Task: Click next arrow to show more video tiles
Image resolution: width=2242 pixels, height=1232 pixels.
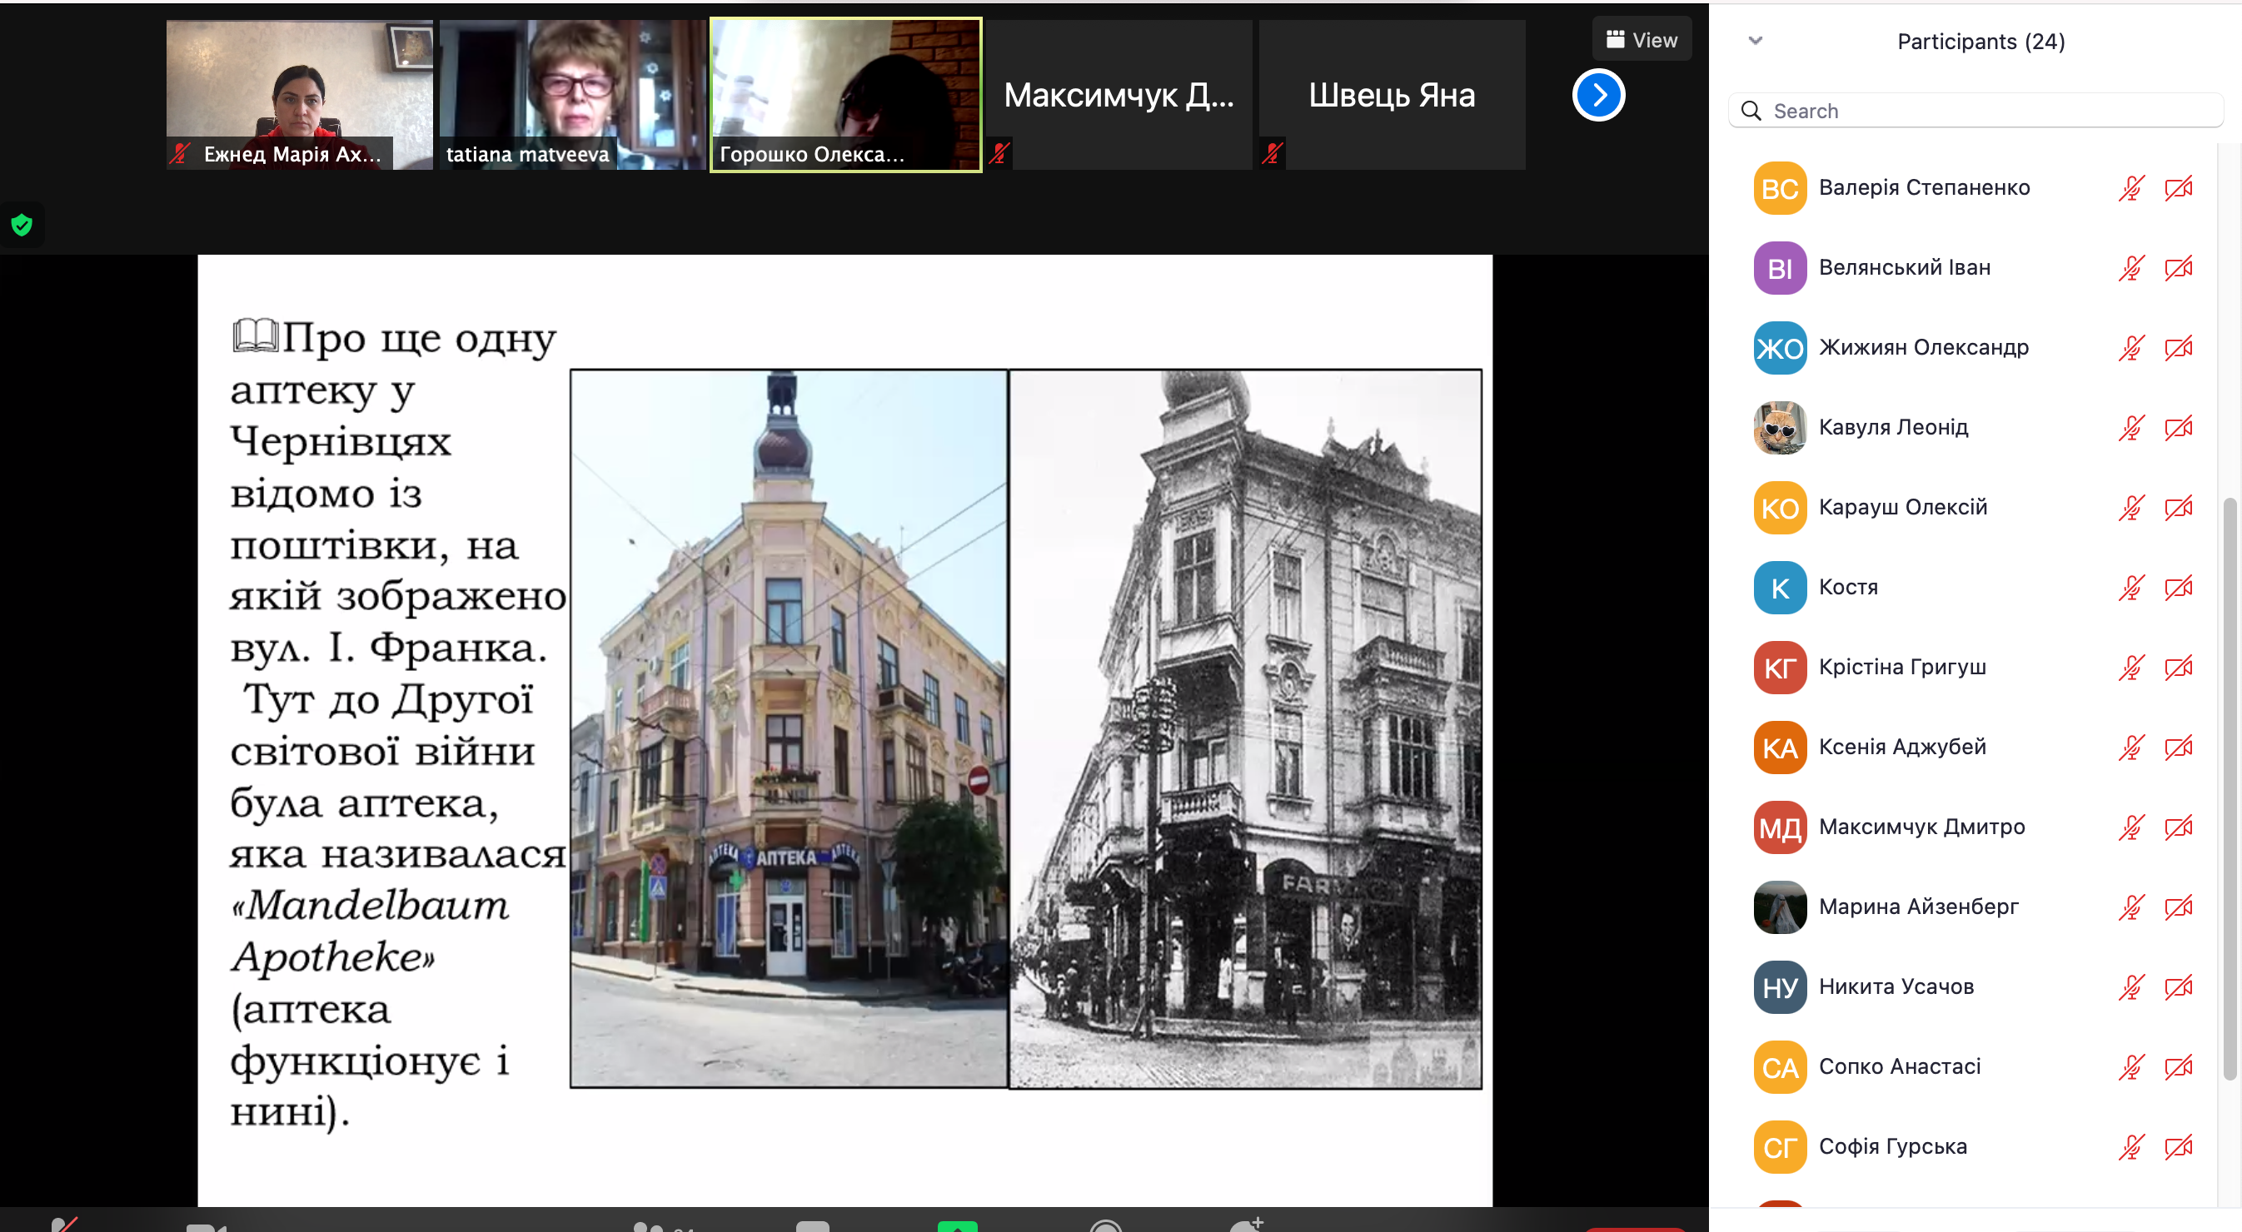Action: 1598,95
